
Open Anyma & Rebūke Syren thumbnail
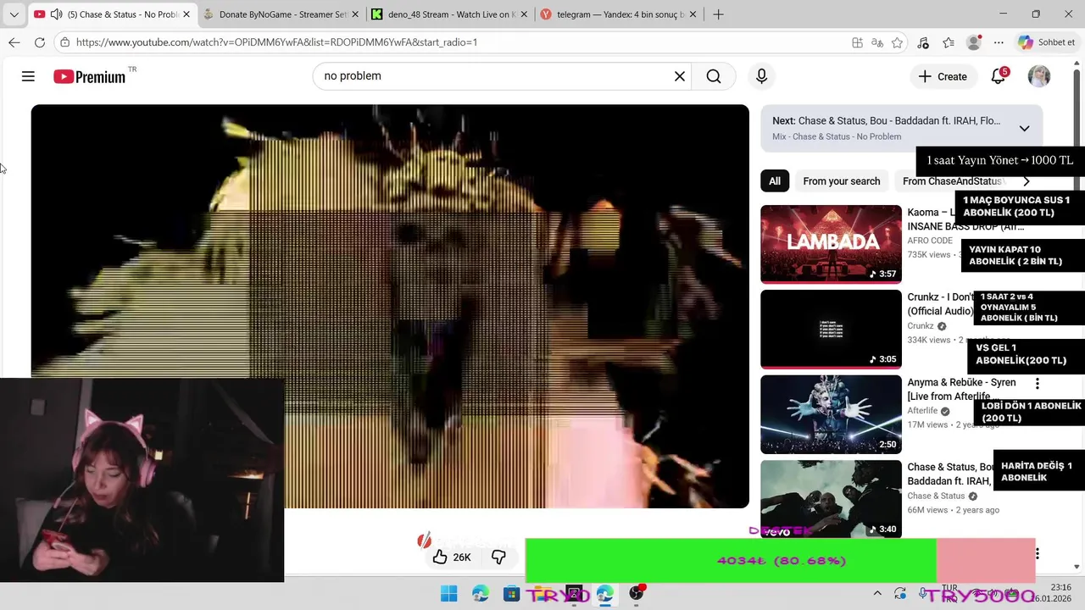click(831, 414)
